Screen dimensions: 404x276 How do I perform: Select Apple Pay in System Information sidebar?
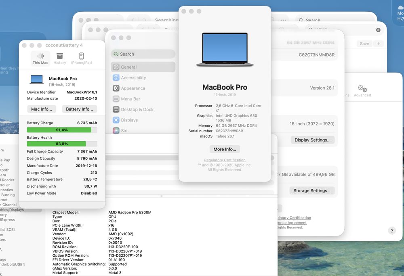5,160
